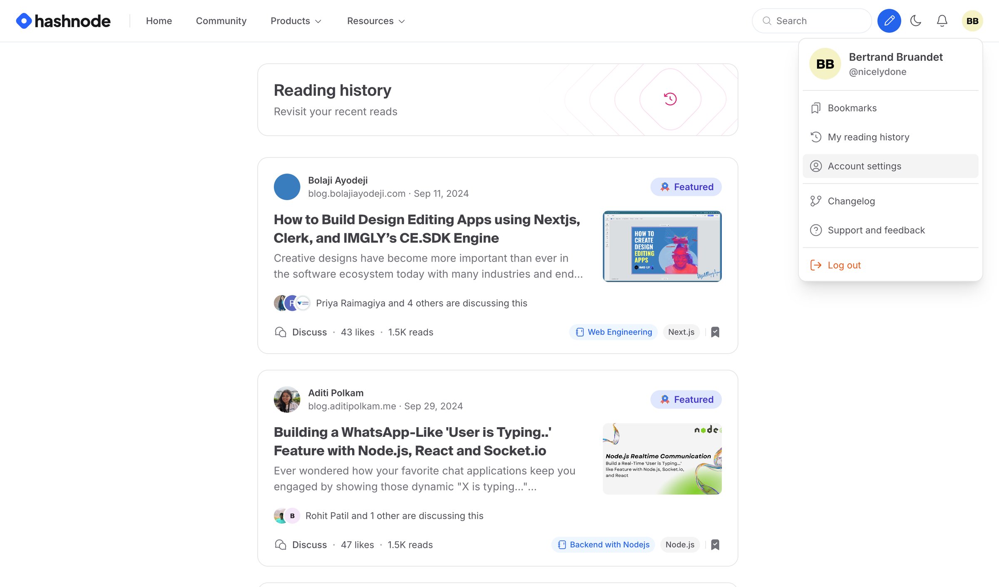Click commenter avatars on Priya Raimagiya discussion
Viewport: 999px width, 587px height.
pyautogui.click(x=292, y=303)
